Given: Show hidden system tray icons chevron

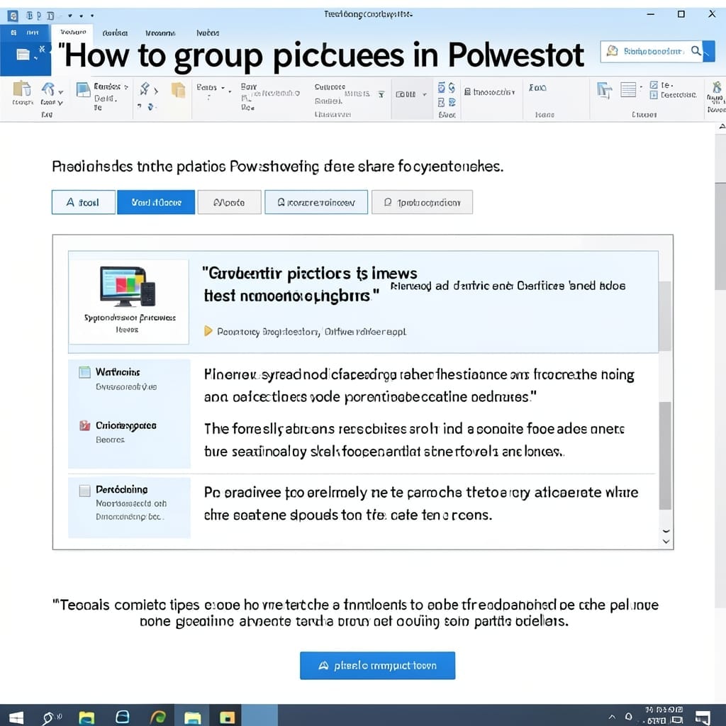Looking at the screenshot, I should (612, 717).
